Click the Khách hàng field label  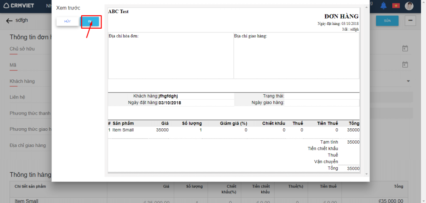tap(22, 81)
